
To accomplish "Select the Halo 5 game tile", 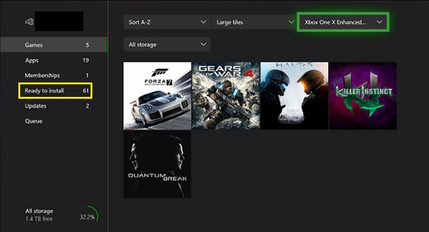I will (295, 95).
